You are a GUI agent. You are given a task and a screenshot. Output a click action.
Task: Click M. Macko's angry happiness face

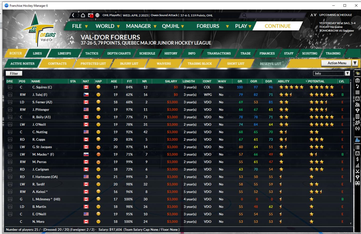tap(98, 154)
